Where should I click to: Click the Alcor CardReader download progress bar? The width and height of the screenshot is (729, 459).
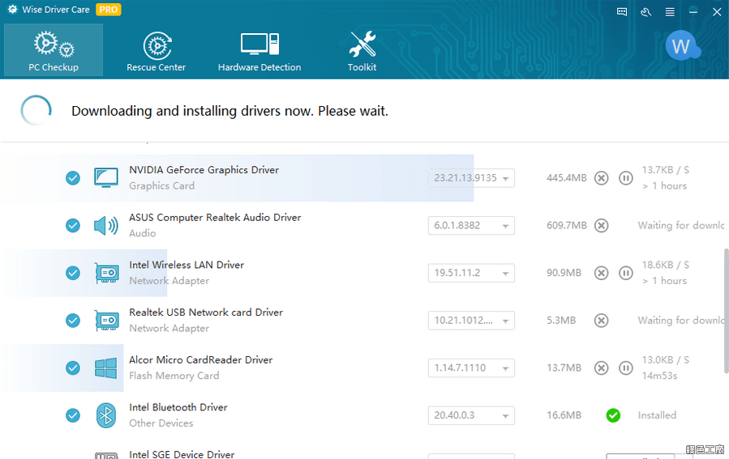point(62,368)
